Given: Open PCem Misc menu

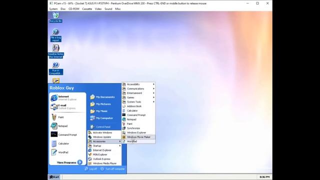Looking at the screenshot, I should [118, 9].
